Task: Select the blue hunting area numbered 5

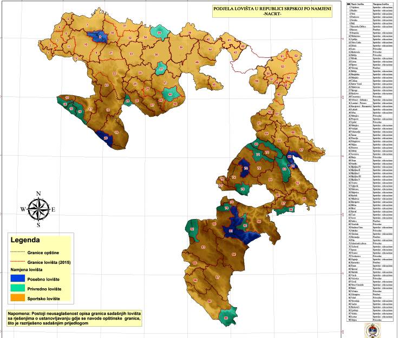Action: (x=99, y=36)
